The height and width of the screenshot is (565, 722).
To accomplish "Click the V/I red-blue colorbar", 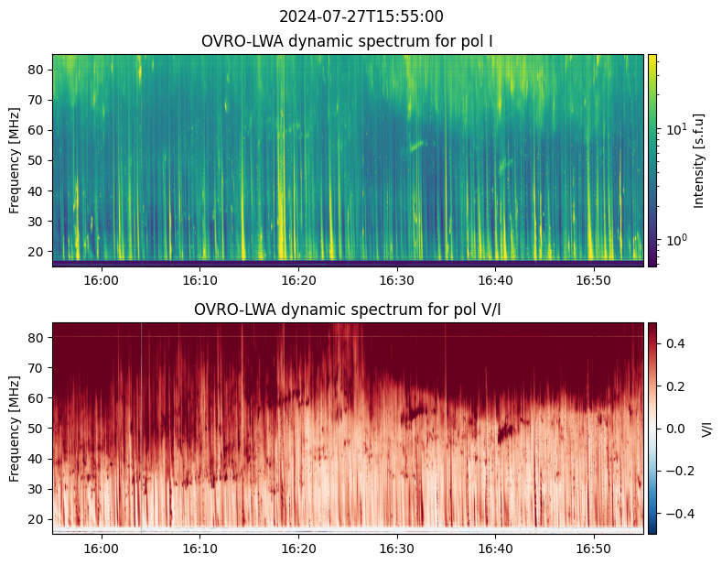I will click(652, 428).
